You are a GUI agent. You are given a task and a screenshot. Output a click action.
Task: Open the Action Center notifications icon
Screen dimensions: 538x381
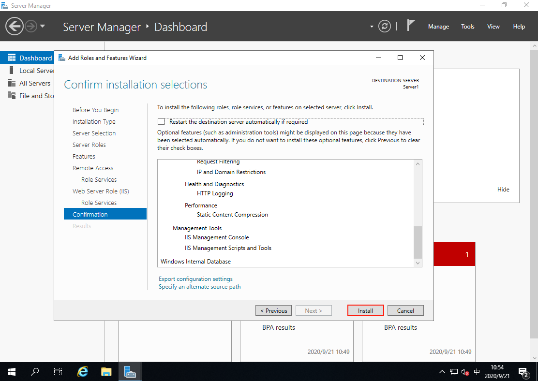tap(523, 372)
